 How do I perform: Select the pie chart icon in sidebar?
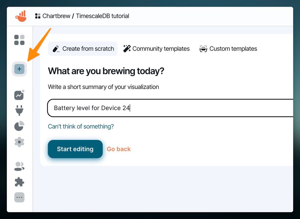pos(19,126)
